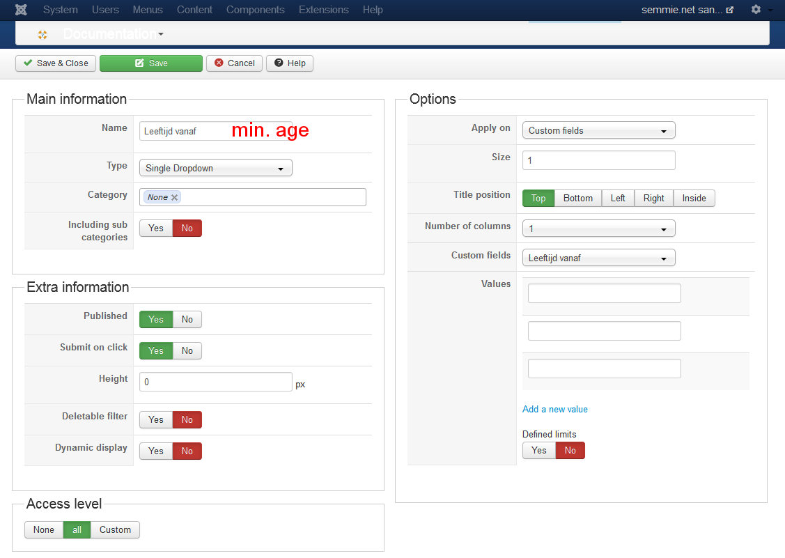Set Dynamic display to No
Viewport: 785px width, 558px height.
pyautogui.click(x=187, y=451)
